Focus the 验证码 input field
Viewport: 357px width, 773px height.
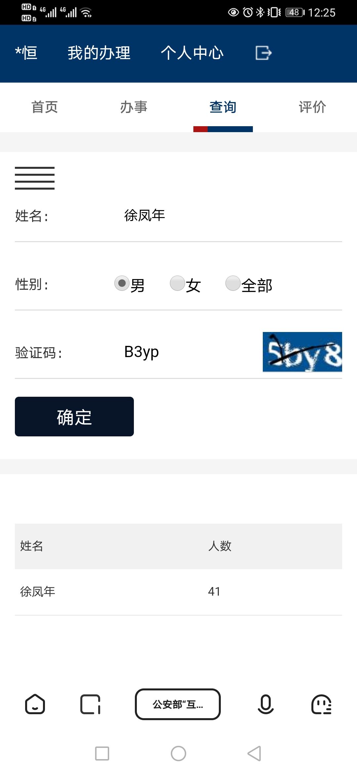[188, 352]
